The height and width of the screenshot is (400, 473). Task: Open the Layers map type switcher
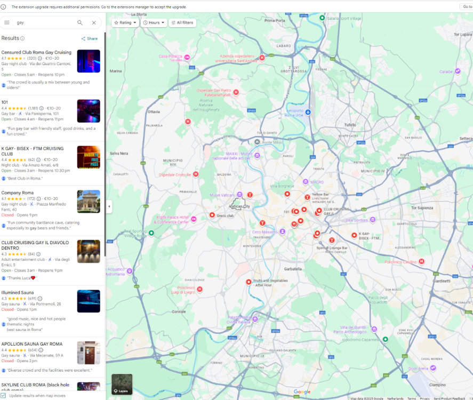122,385
